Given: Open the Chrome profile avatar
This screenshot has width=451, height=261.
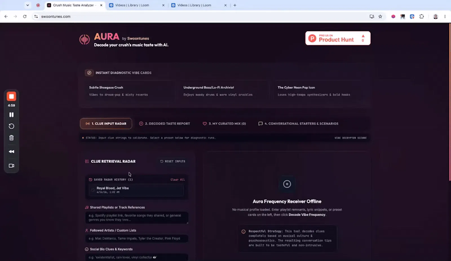Looking at the screenshot, I should [x=435, y=16].
